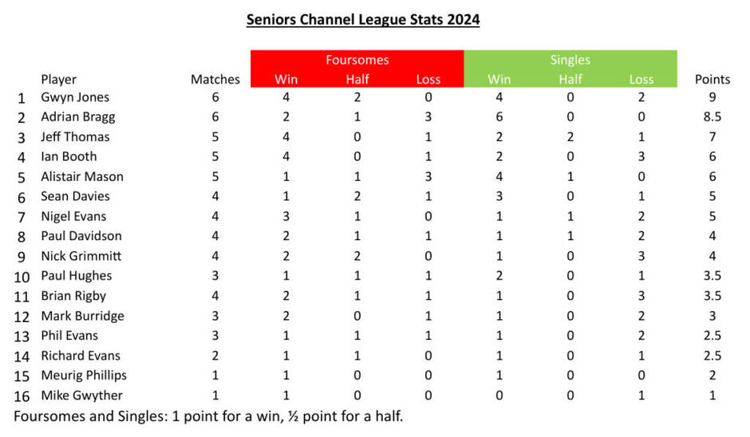750x437 pixels.
Task: Click the Loss header under Singles
Action: [641, 79]
